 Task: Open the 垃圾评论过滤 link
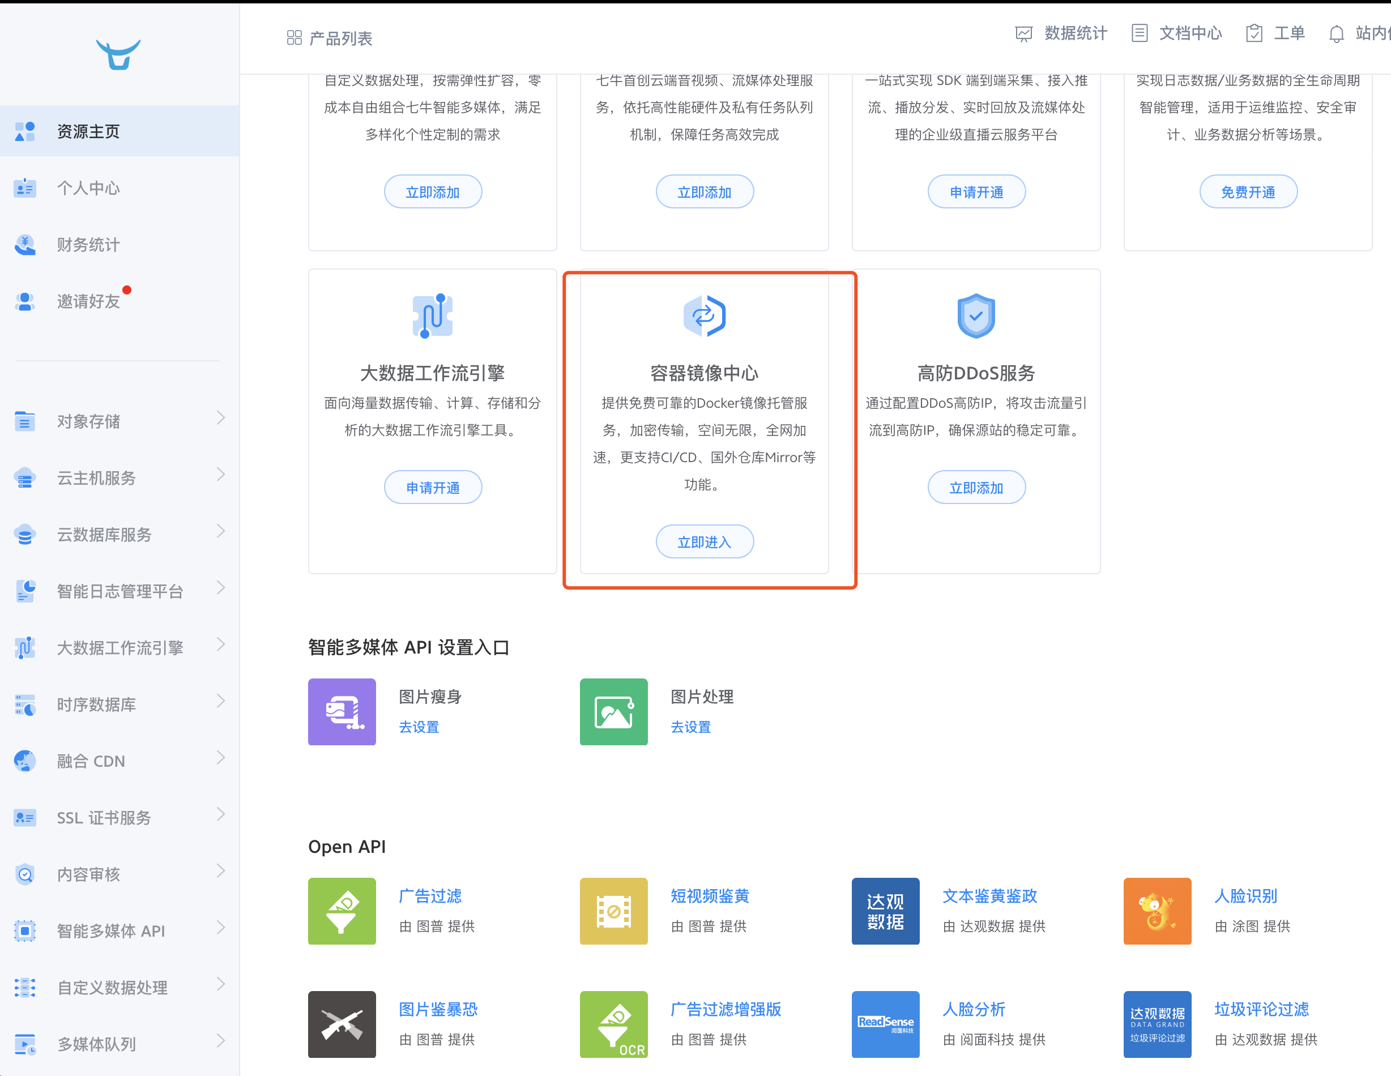point(1261,1009)
